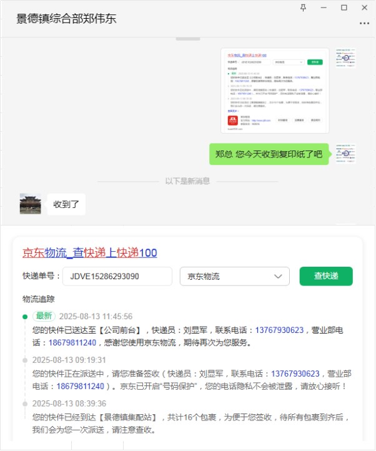The image size is (376, 451).
Task: Click the green 最新 status badge
Action: (44, 316)
